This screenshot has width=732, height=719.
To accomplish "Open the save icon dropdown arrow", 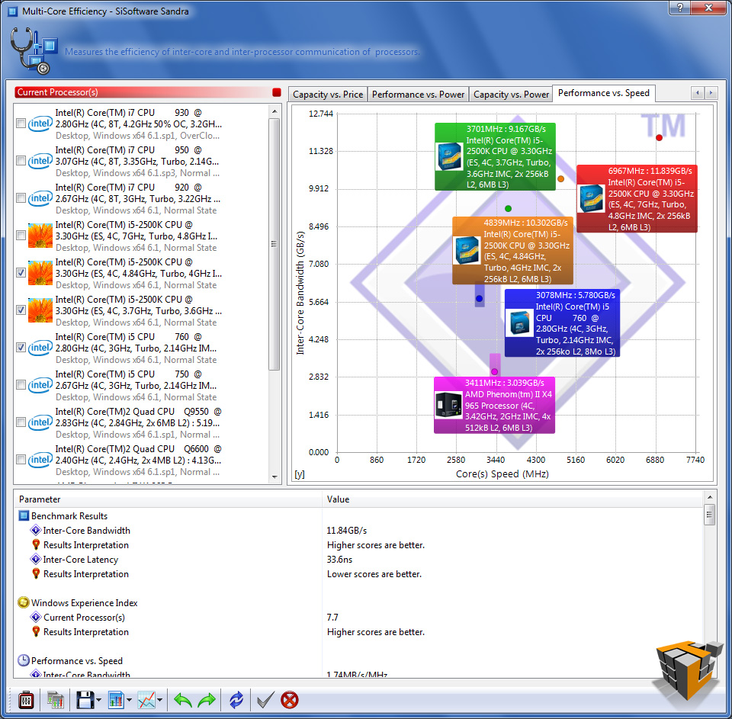I will click(x=98, y=701).
